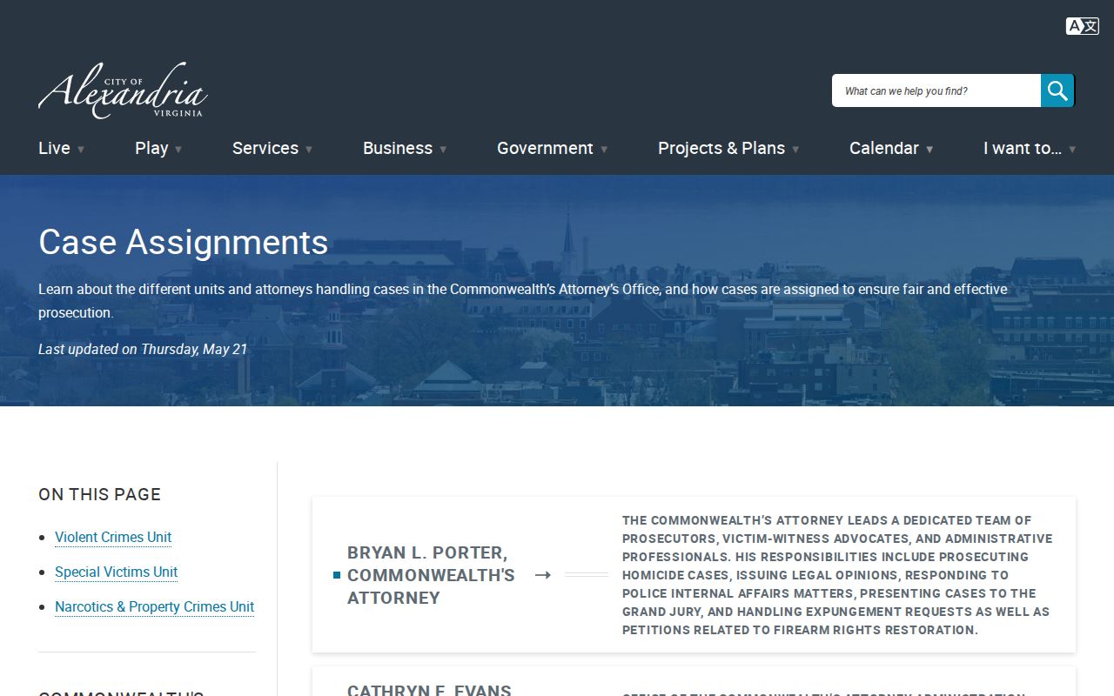
Task: Expand the 'I want to…' dropdown arrow
Action: point(1072,150)
